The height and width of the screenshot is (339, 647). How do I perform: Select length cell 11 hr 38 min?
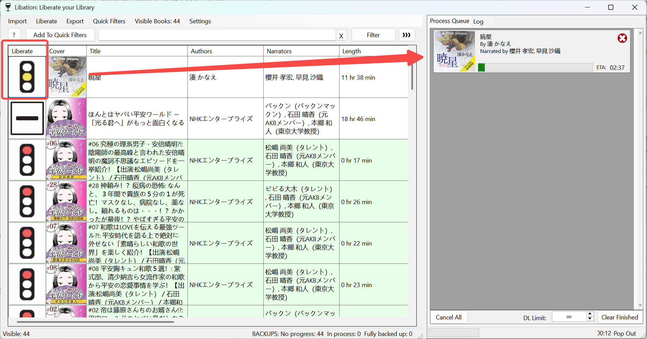point(374,77)
